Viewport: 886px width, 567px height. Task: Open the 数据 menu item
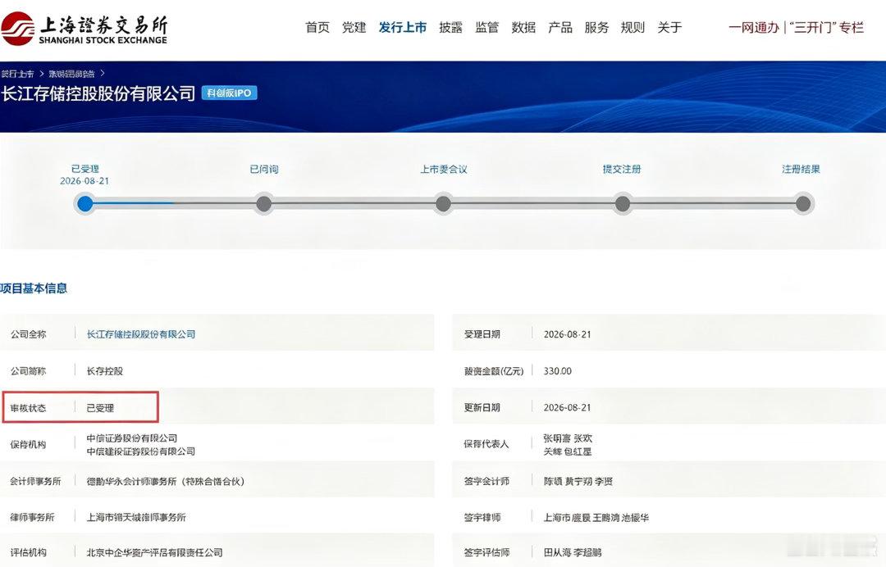coord(523,27)
